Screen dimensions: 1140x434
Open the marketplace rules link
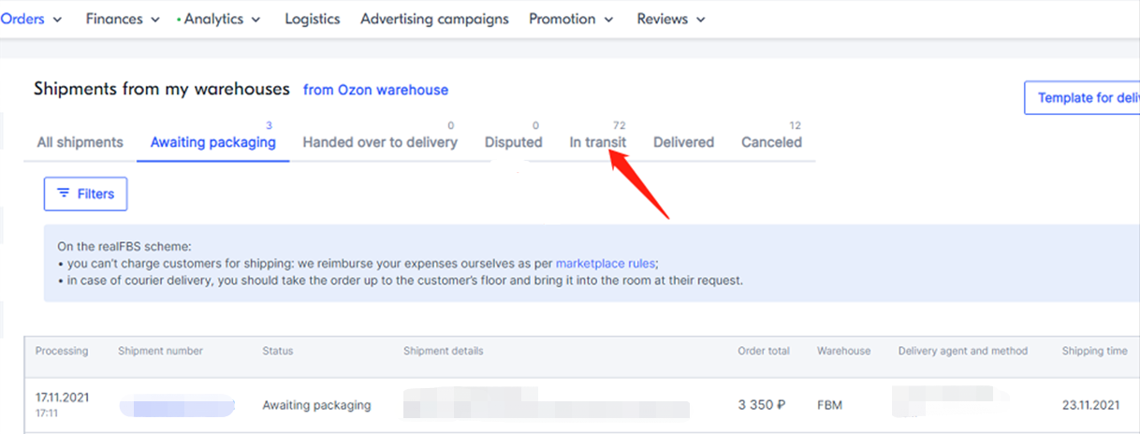[605, 264]
